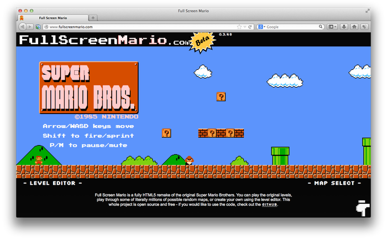Click the Mario character sprite
The image size is (387, 238).
click(39, 160)
